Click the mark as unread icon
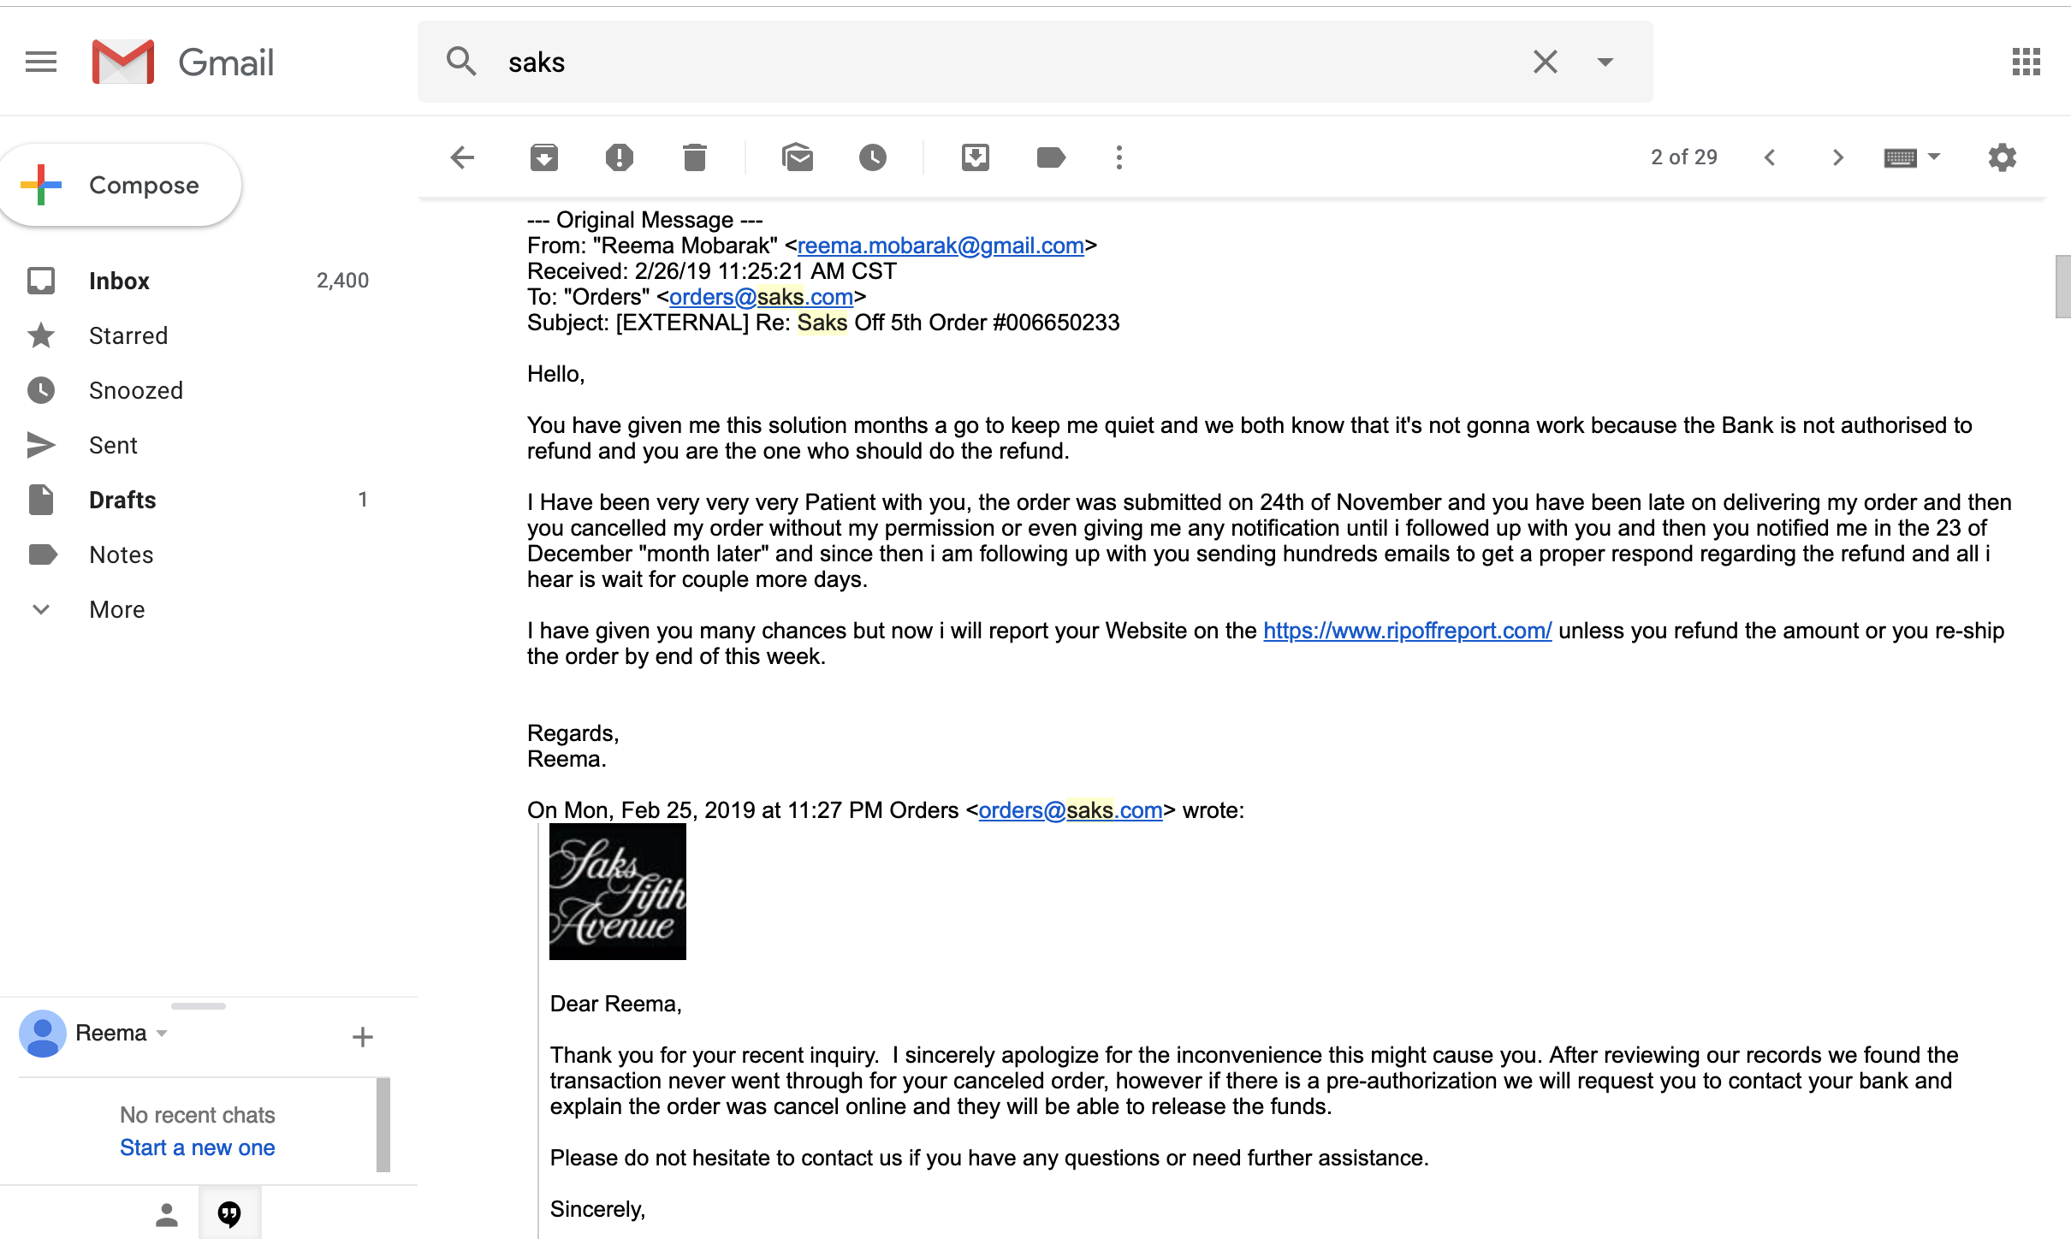Viewport: 2071px width, 1239px height. point(799,157)
